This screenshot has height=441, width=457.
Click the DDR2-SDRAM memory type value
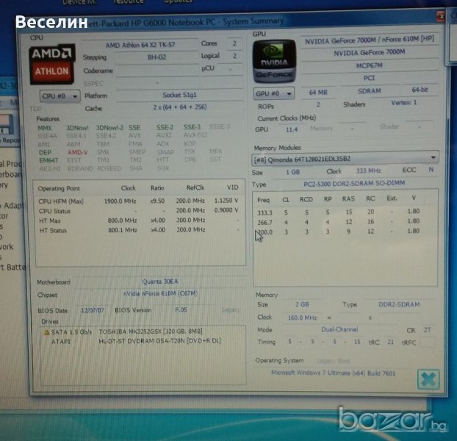(399, 304)
